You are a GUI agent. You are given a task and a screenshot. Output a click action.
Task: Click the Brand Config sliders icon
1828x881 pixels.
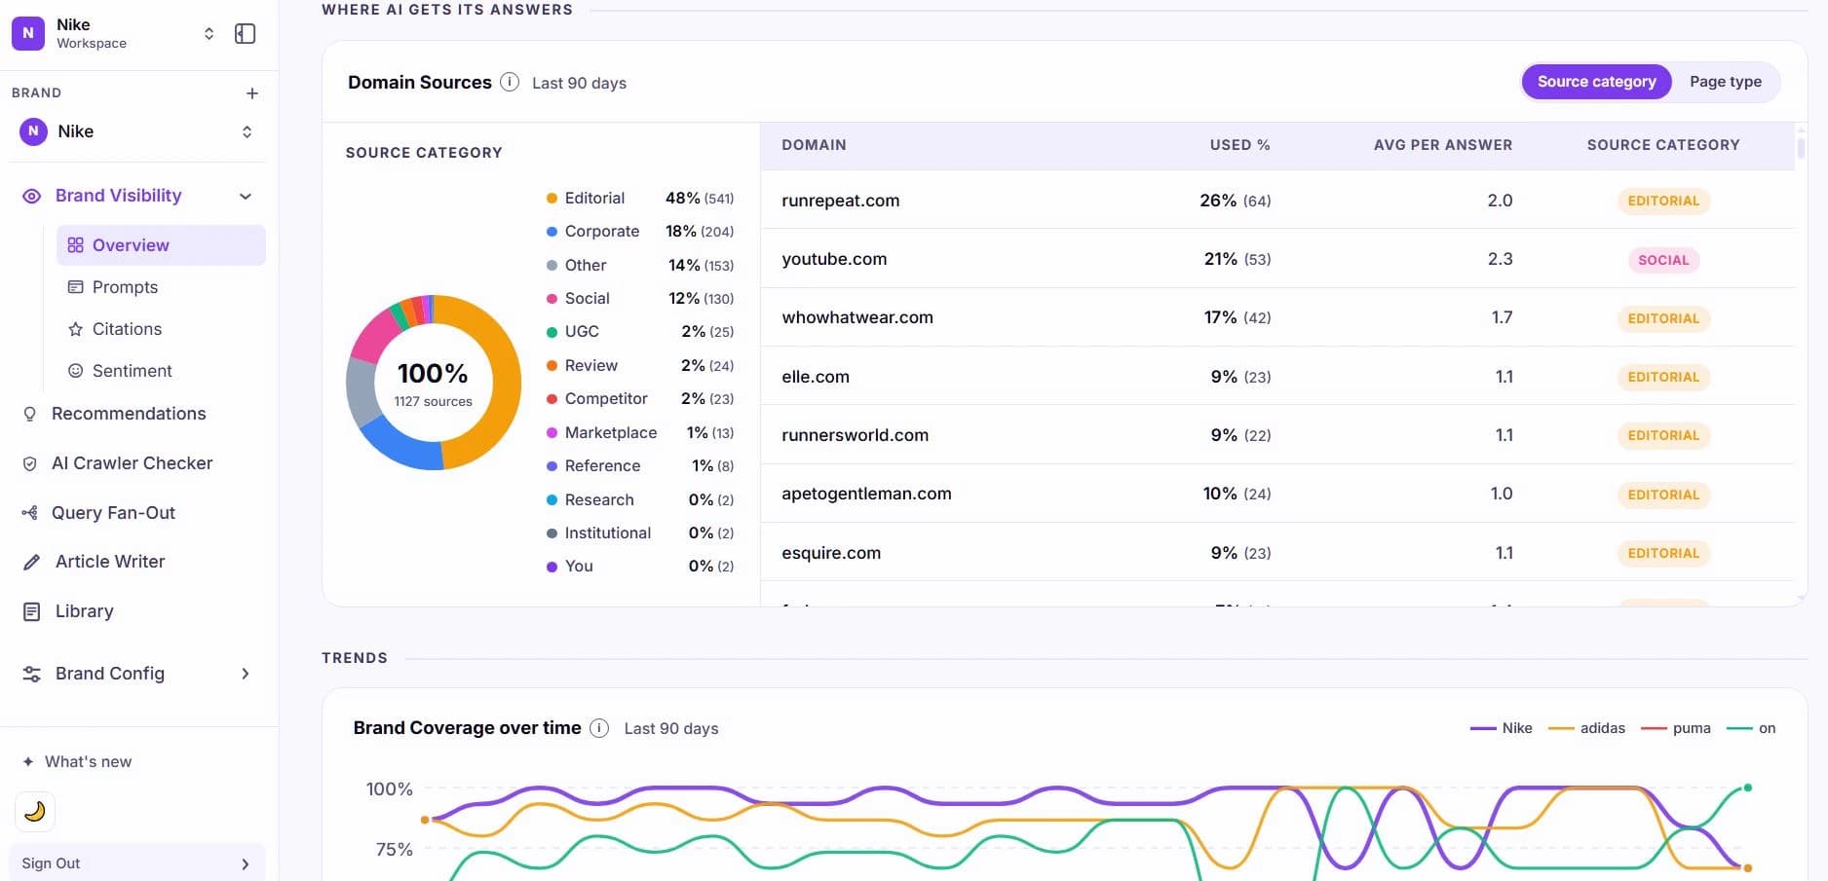tap(32, 674)
